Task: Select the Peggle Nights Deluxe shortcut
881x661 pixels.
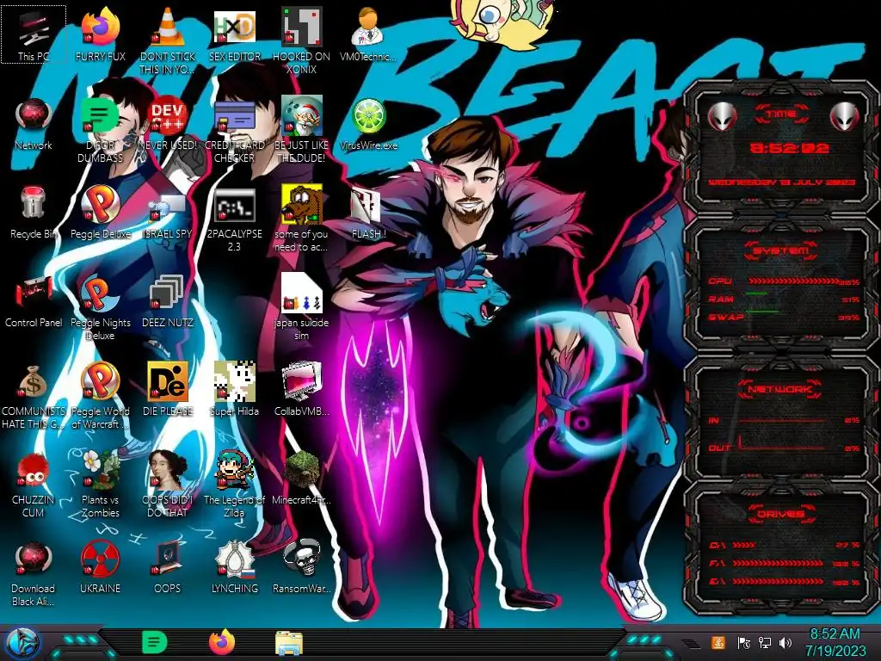Action: click(x=101, y=307)
